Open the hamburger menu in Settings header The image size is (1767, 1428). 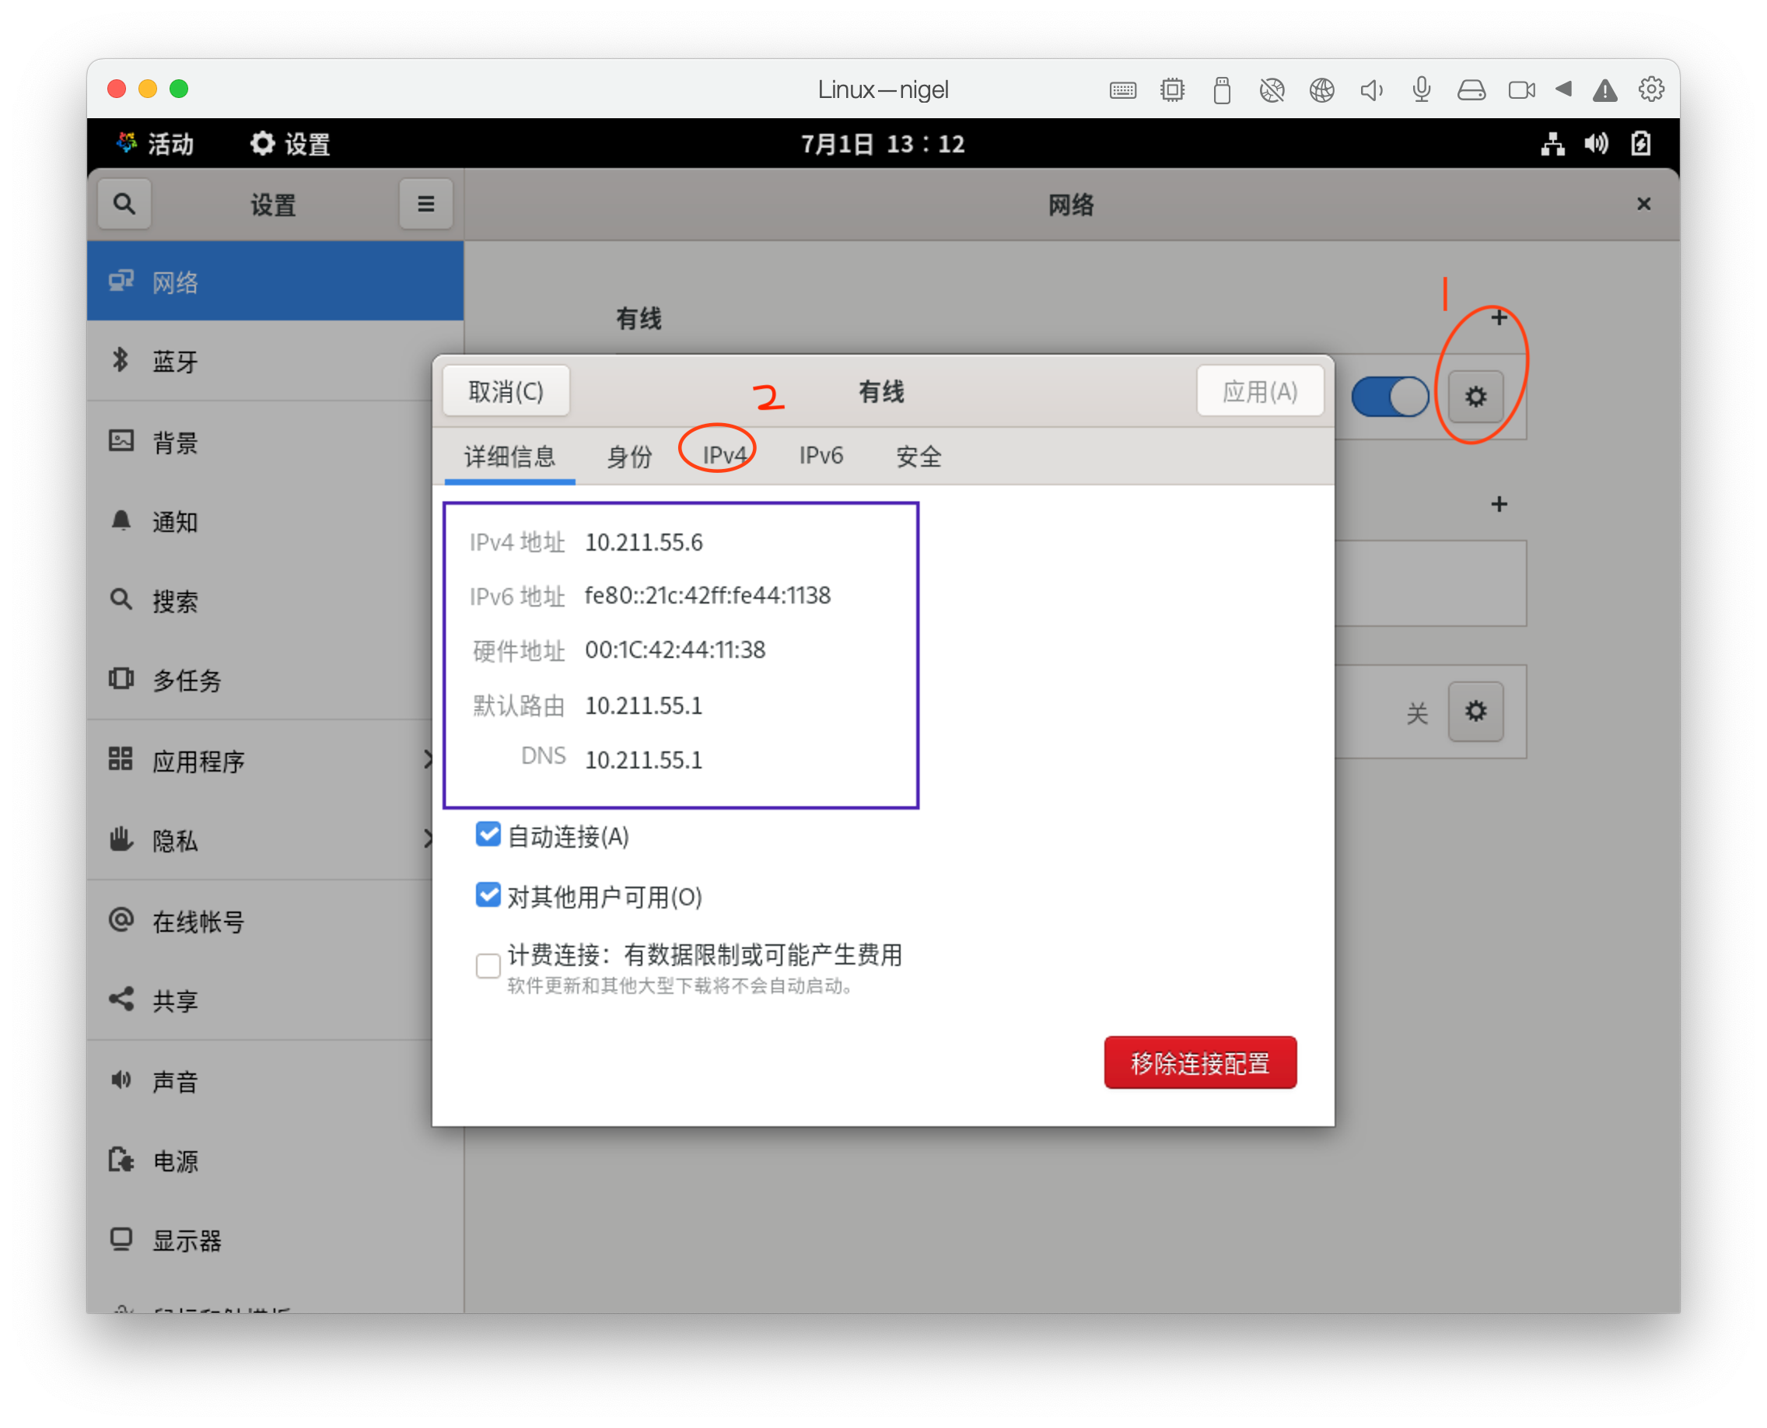tap(425, 203)
